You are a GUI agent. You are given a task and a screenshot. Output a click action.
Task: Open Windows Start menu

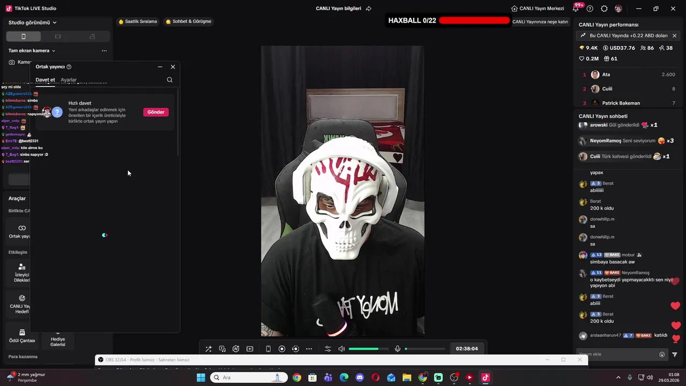coord(201,377)
